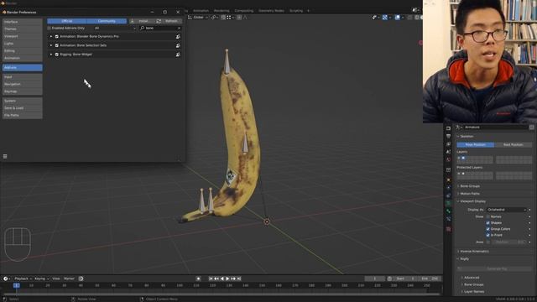Expand the Bone Groups panel below Protected Layers
Screen dimensions: 537x302
[470, 186]
